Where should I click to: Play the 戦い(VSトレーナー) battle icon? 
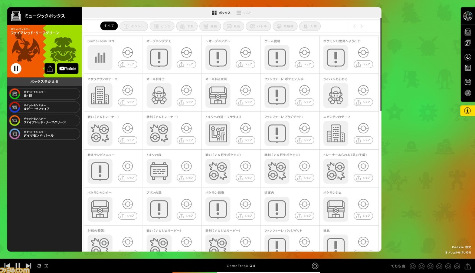coord(100,133)
